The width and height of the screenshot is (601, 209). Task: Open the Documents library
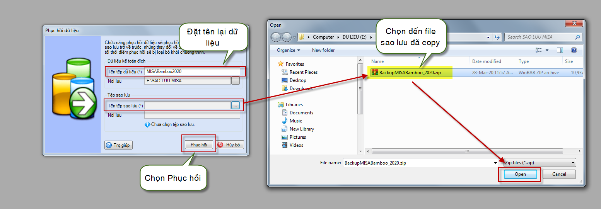pyautogui.click(x=301, y=113)
